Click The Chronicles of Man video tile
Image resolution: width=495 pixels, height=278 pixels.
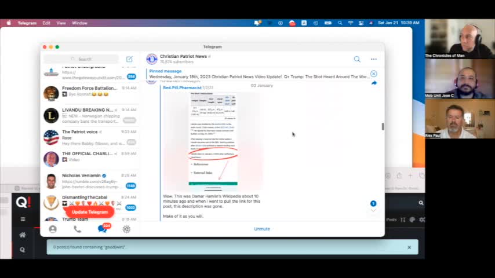[x=460, y=39]
